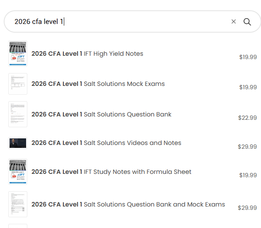Open the Salt Solutions Mock Exams thumbnail
This screenshot has height=228, width=261.
click(x=18, y=84)
